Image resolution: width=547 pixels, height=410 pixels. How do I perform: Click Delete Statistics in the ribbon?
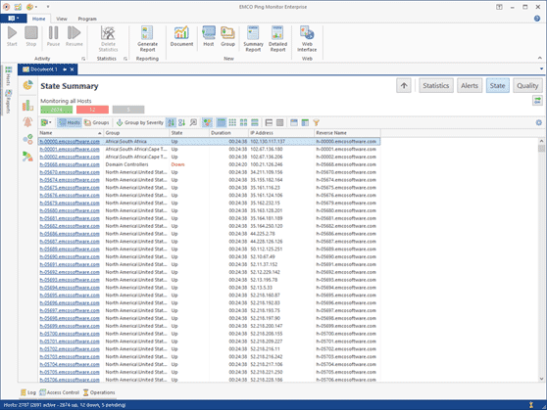pyautogui.click(x=108, y=39)
